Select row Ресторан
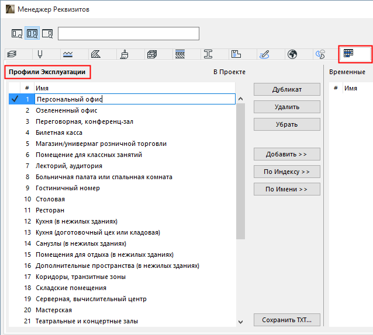This screenshot has height=335, width=373. click(122, 210)
